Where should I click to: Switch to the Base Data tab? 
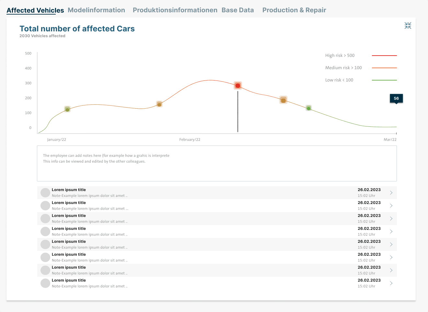pos(238,10)
